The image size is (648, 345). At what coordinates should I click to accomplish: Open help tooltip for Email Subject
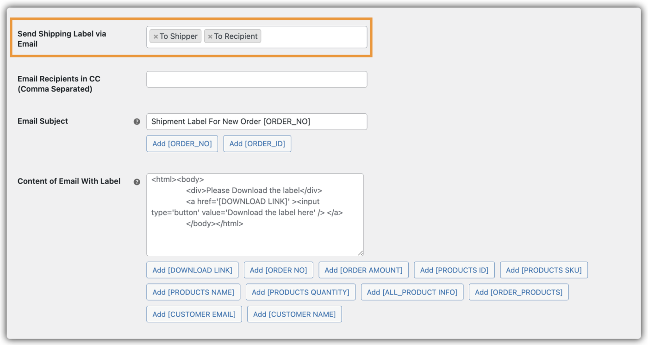tap(137, 122)
